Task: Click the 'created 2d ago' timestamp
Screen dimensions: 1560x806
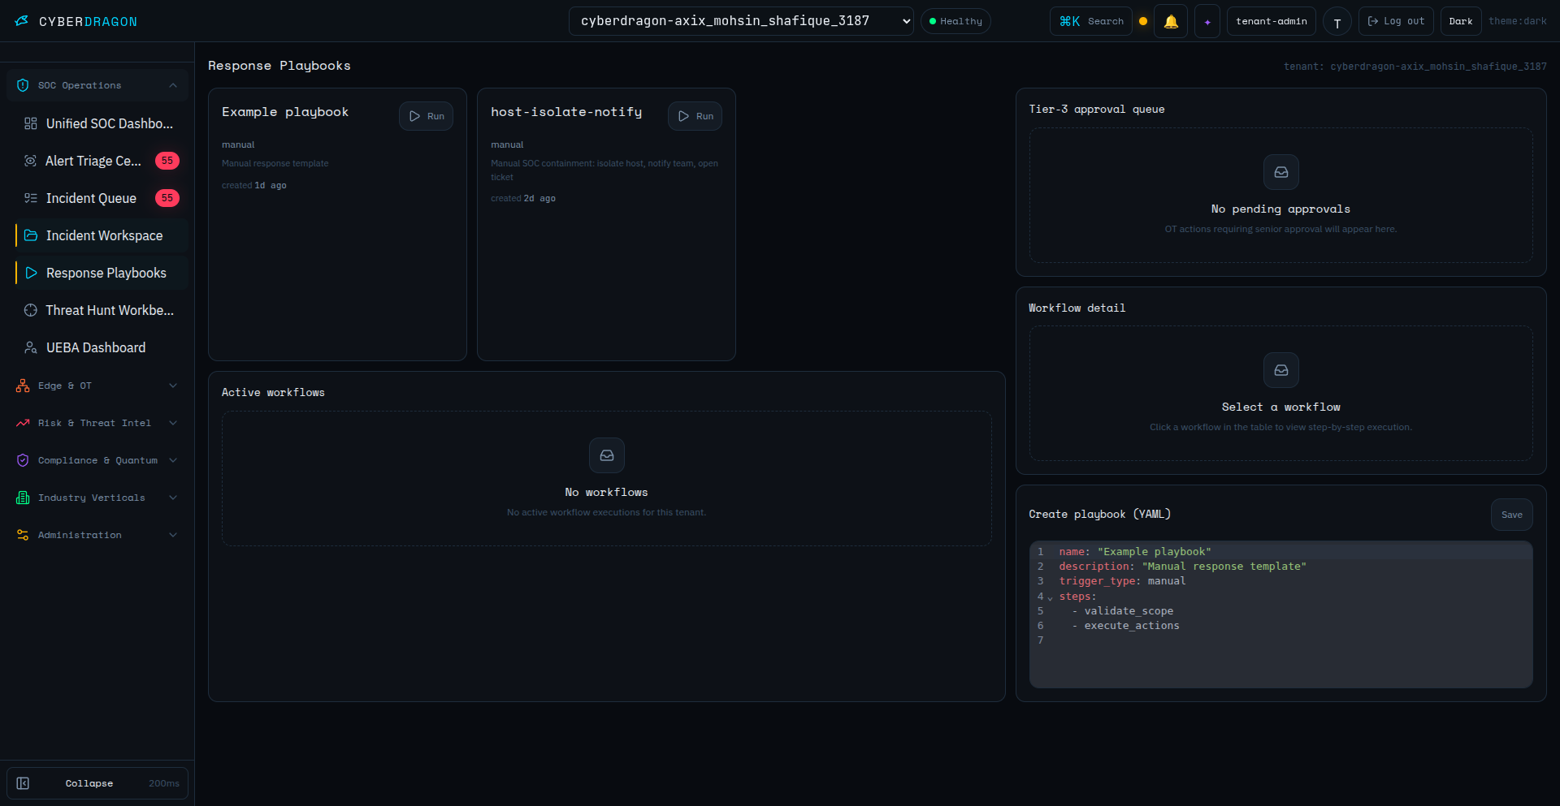Action: tap(523, 198)
